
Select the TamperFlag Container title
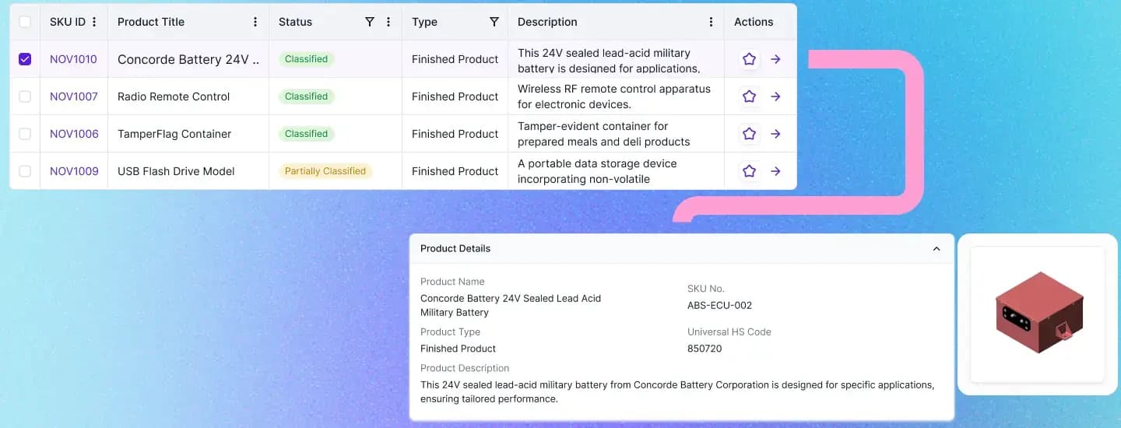click(174, 134)
